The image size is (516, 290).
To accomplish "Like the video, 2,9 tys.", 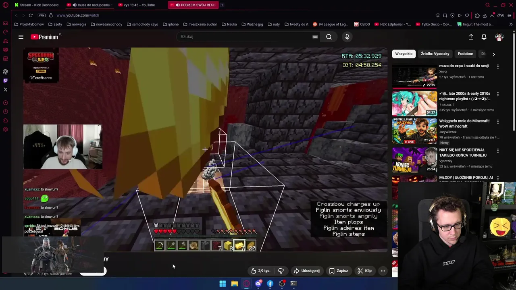I will click(x=260, y=271).
